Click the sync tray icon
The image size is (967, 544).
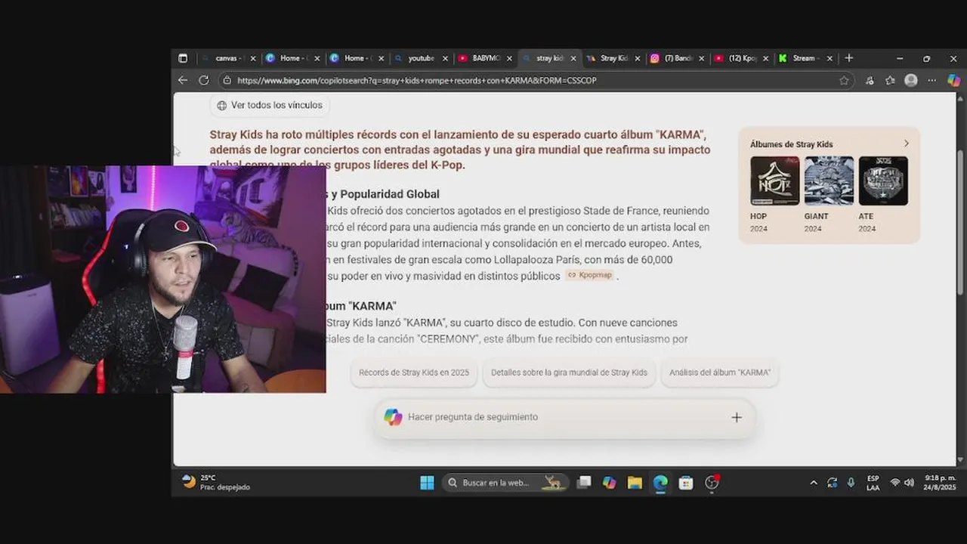[833, 483]
